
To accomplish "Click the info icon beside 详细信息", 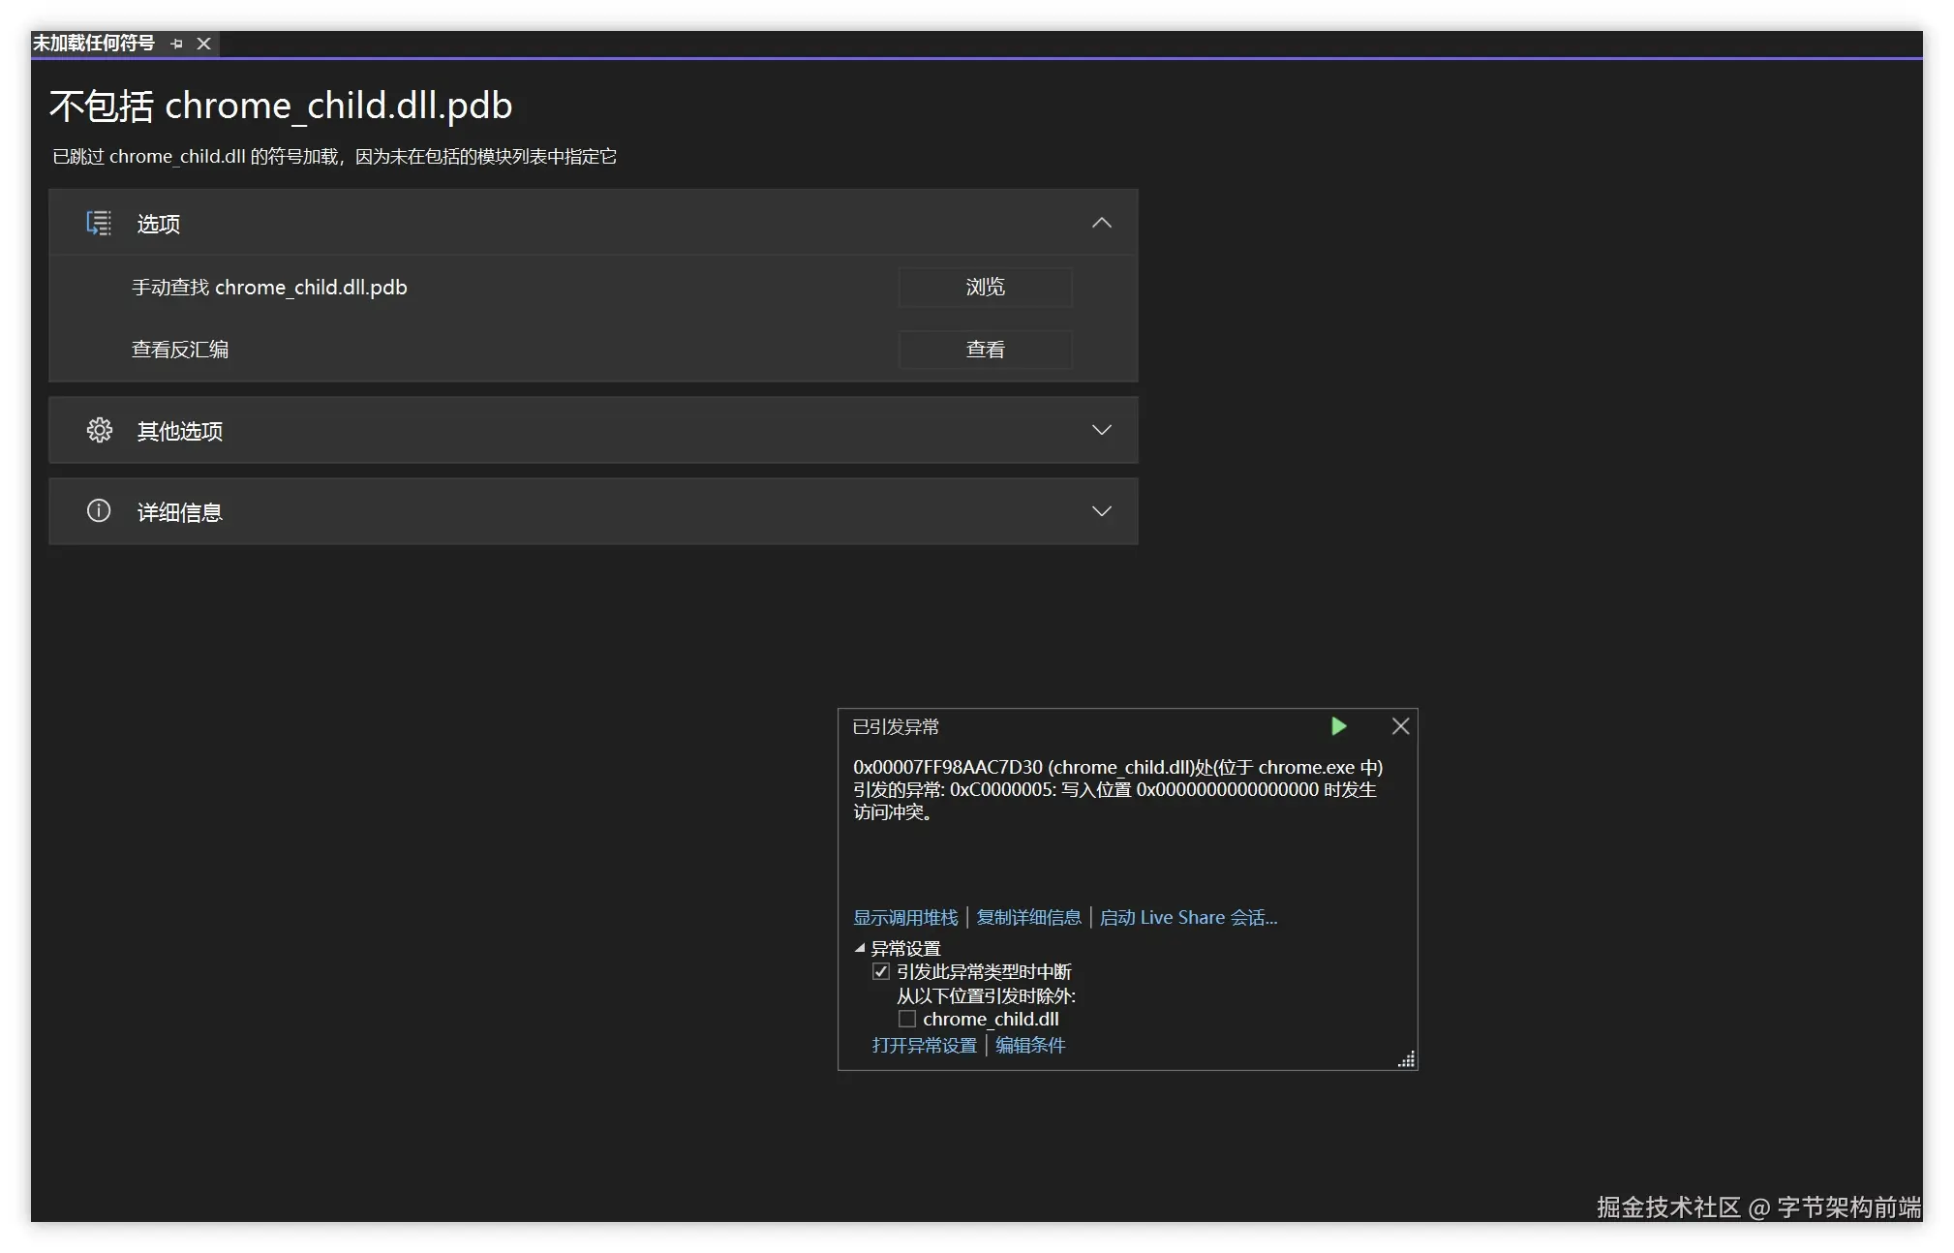I will click(x=99, y=511).
